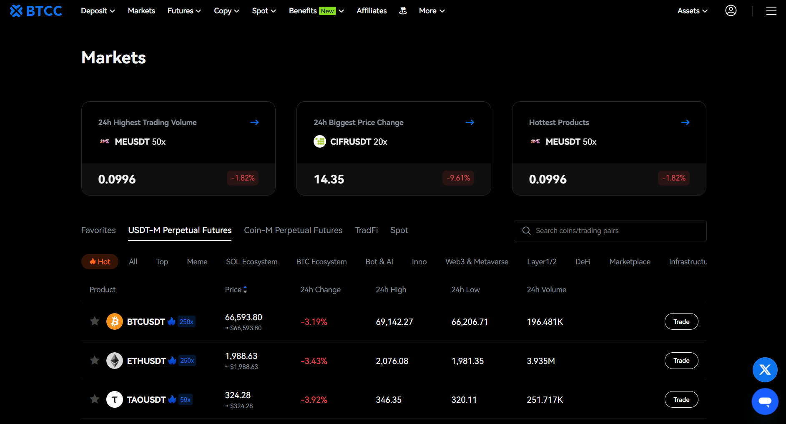Click arrow on 24h Biggest Price Change card
This screenshot has height=424, width=786.
click(470, 122)
